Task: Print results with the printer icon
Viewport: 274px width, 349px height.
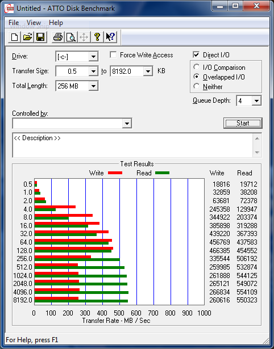Action: pyautogui.click(x=58, y=37)
